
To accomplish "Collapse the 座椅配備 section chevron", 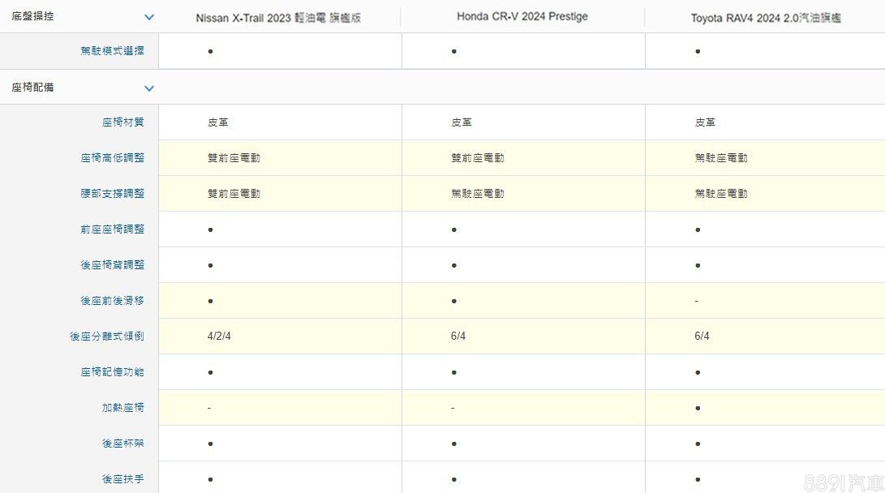I will [x=148, y=88].
